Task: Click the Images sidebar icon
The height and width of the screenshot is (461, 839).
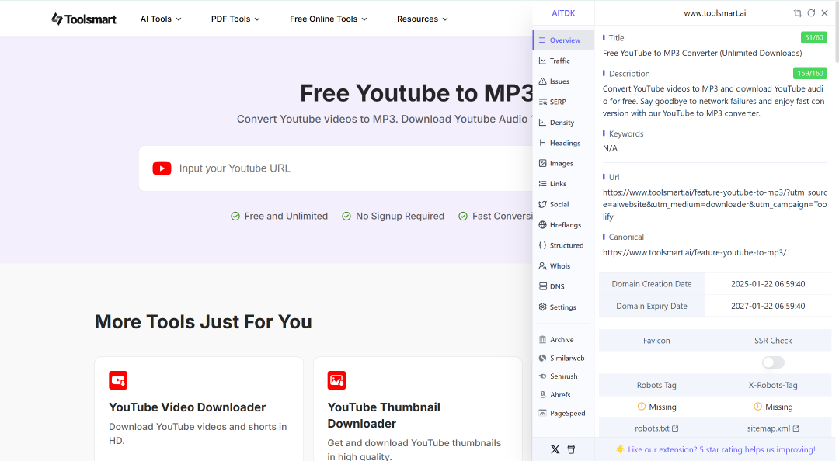Action: [542, 163]
